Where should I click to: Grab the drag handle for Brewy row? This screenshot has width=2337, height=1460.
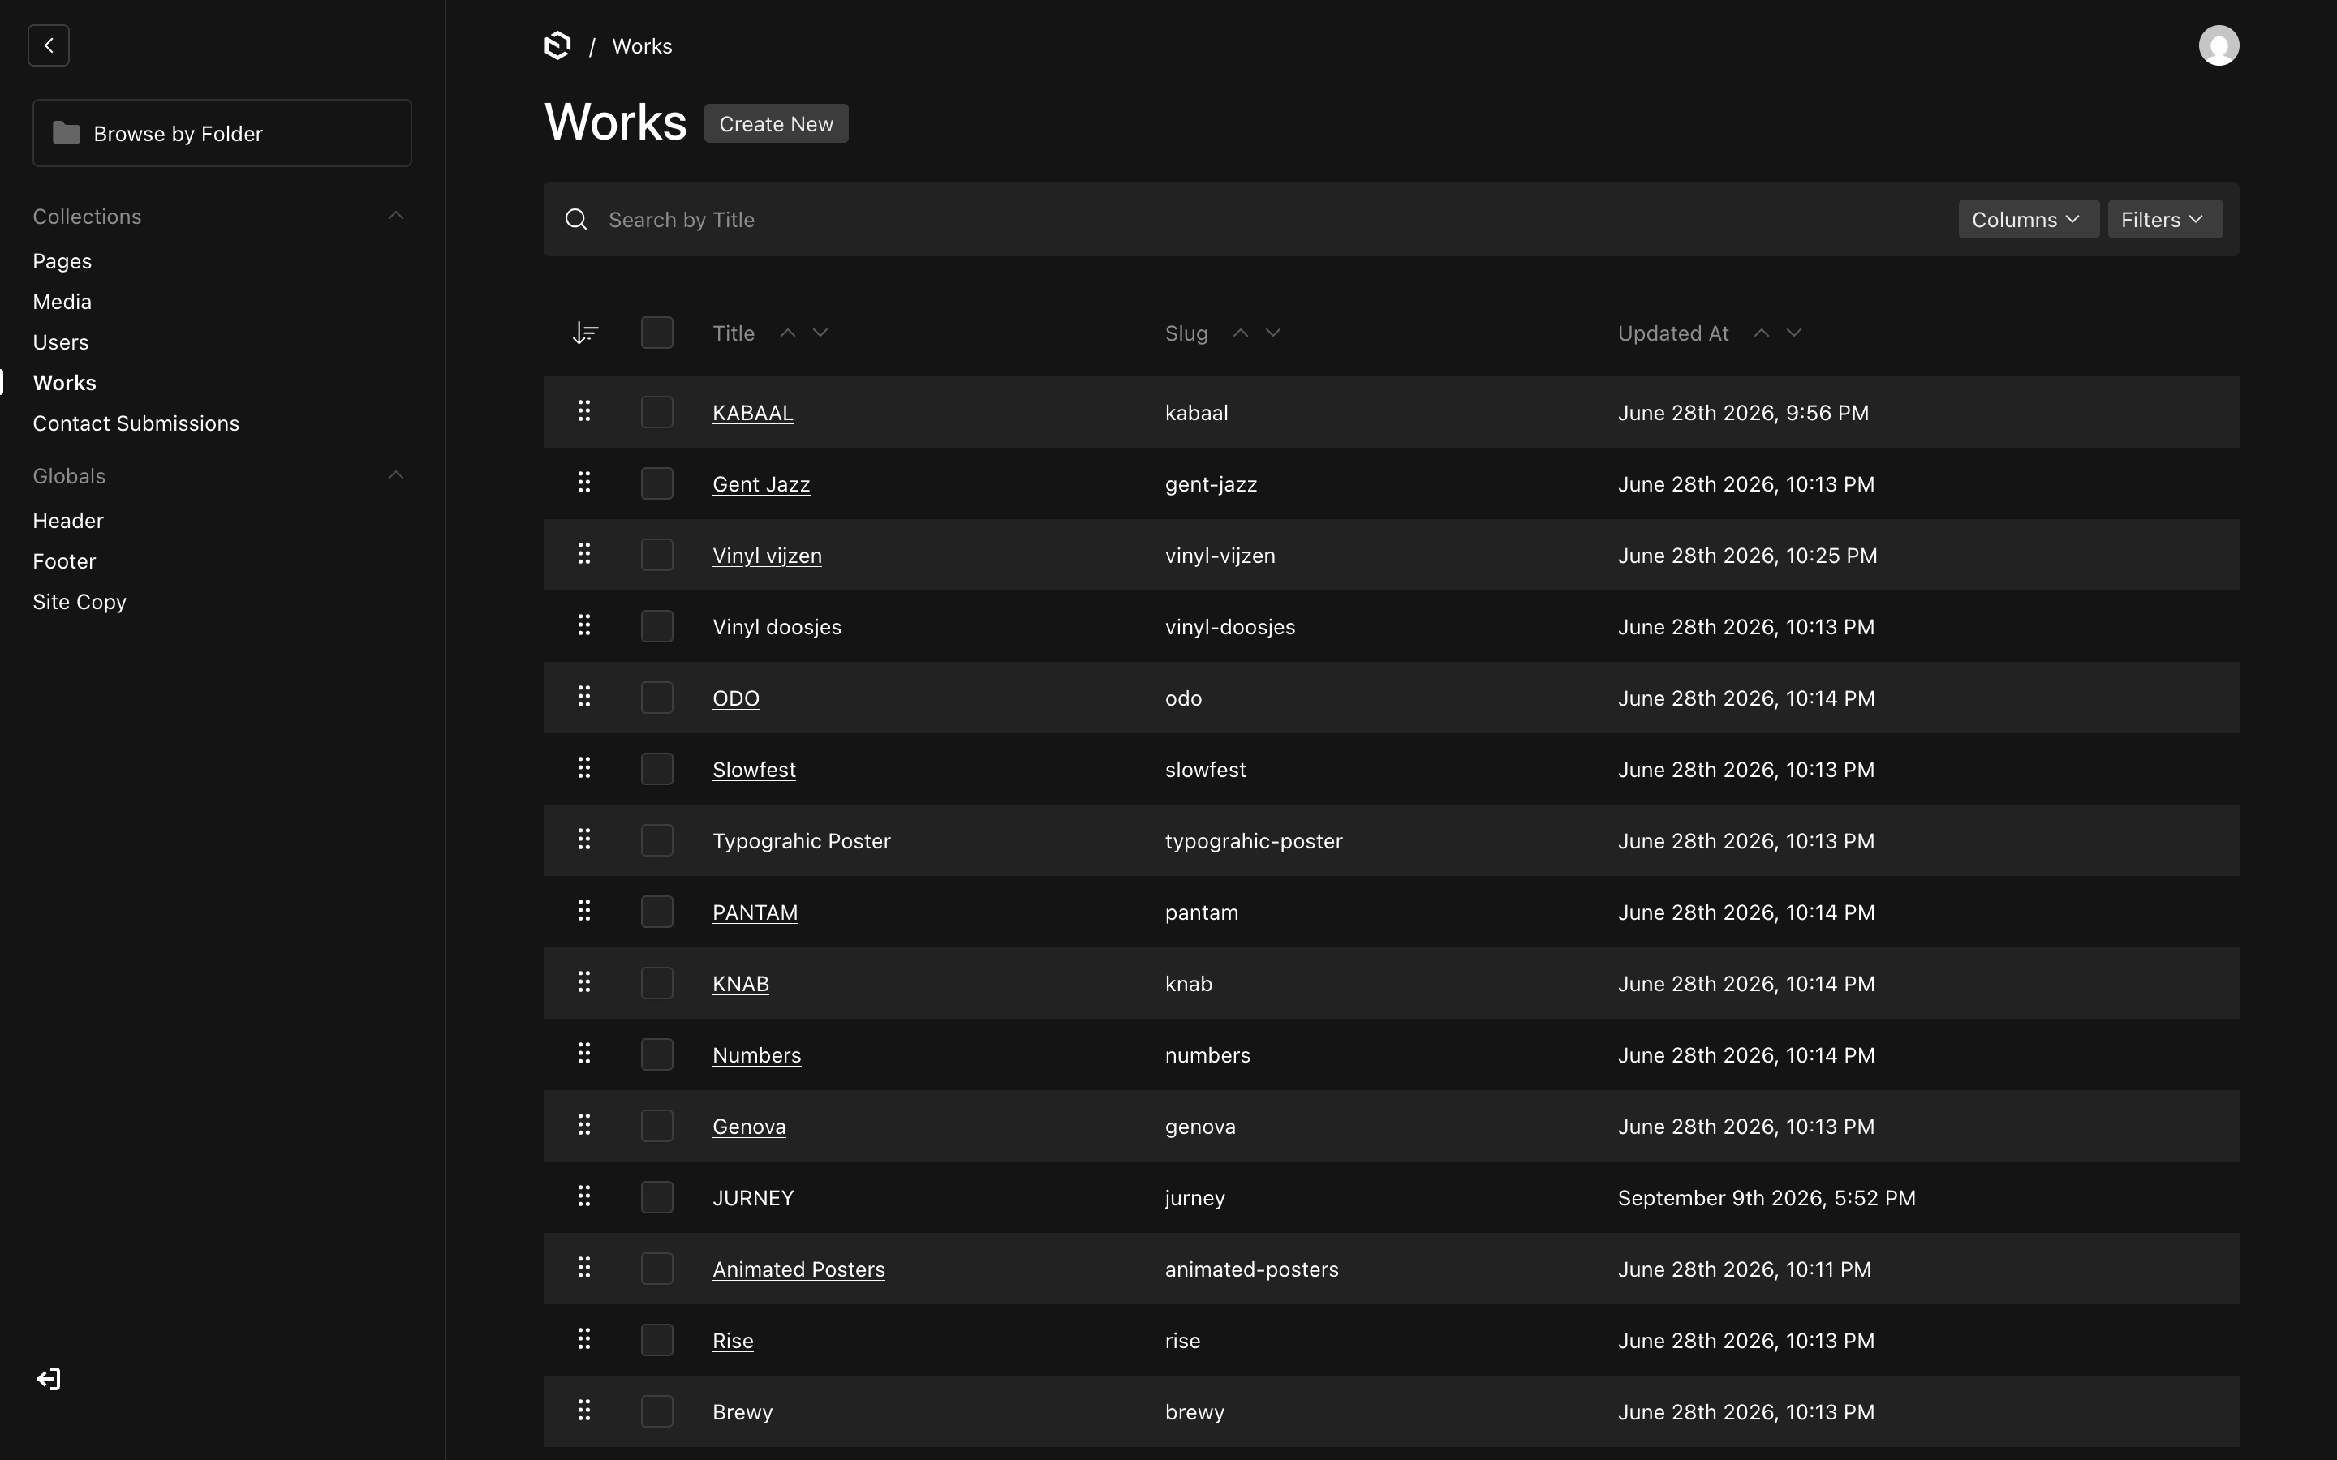coord(584,1411)
